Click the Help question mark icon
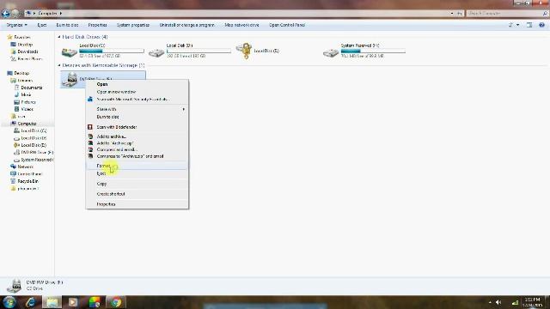The height and width of the screenshot is (309, 550). coord(541,25)
